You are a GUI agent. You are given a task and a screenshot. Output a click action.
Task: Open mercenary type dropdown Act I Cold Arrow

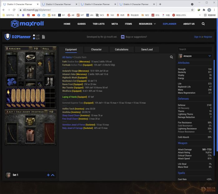click(46, 112)
